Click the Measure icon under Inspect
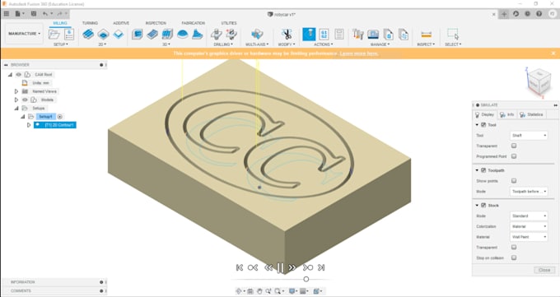Screen dimensions: 560x297 [426, 35]
